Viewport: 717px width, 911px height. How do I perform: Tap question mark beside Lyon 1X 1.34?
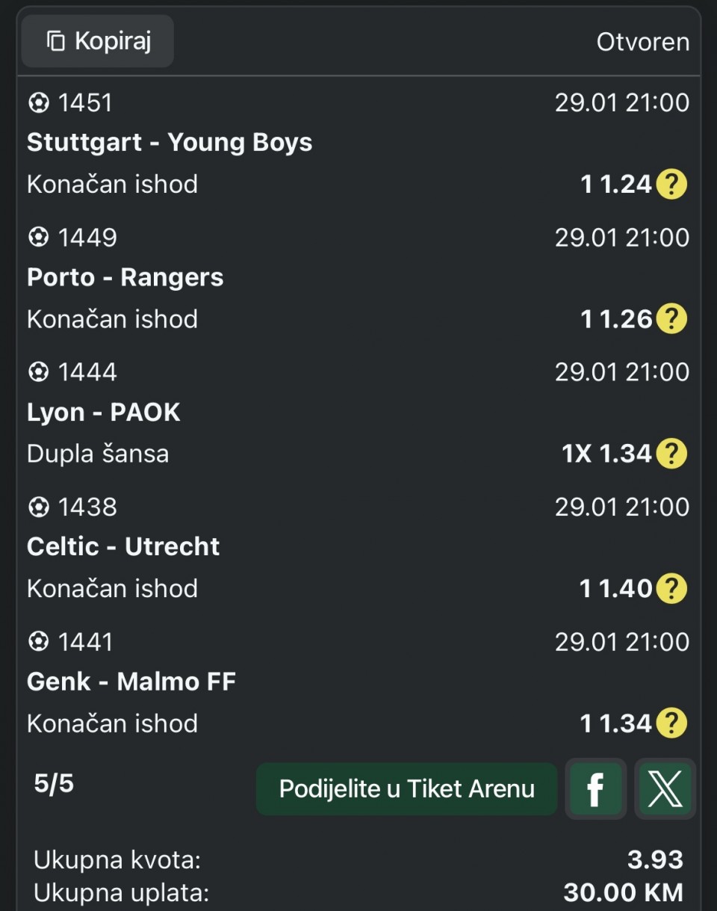click(671, 454)
